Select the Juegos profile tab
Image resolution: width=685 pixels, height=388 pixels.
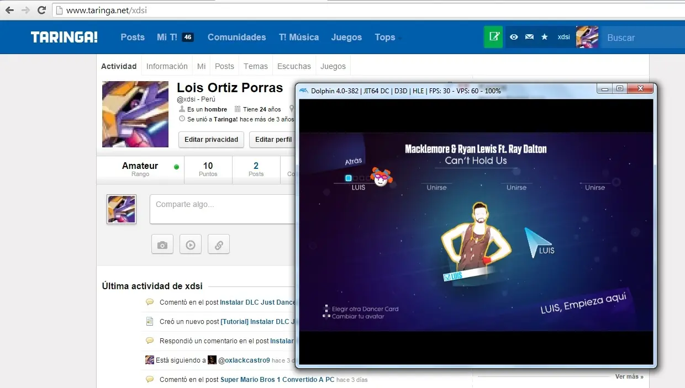click(333, 66)
